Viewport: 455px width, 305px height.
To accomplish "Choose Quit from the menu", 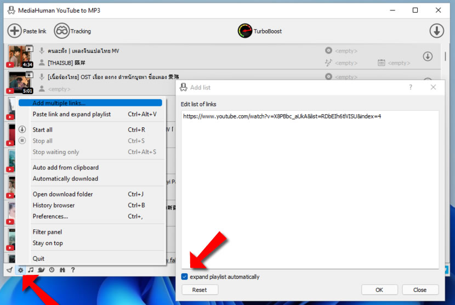I will [90, 258].
